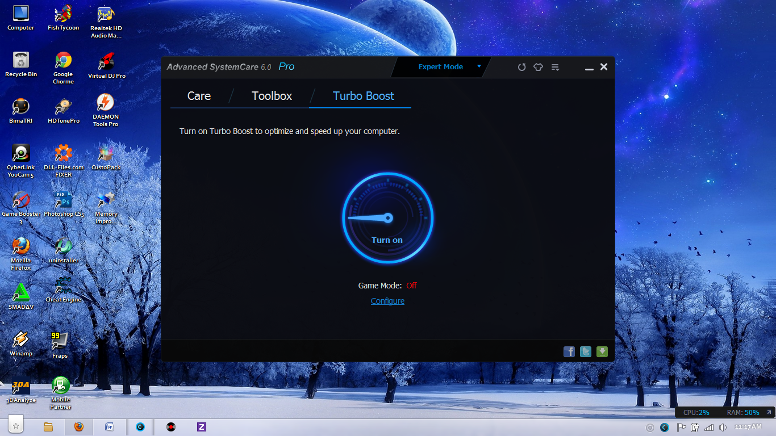Click the restore/refresh arrow icon in title bar
776x436 pixels.
[521, 67]
